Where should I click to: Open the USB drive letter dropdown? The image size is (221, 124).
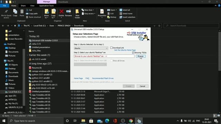pos(90,64)
